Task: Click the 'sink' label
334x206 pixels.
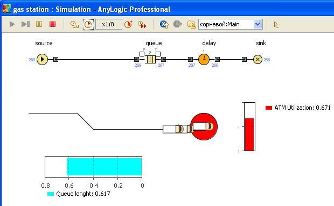Action: (261, 43)
